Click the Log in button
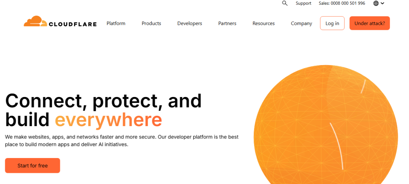The width and height of the screenshot is (409, 184). 332,23
